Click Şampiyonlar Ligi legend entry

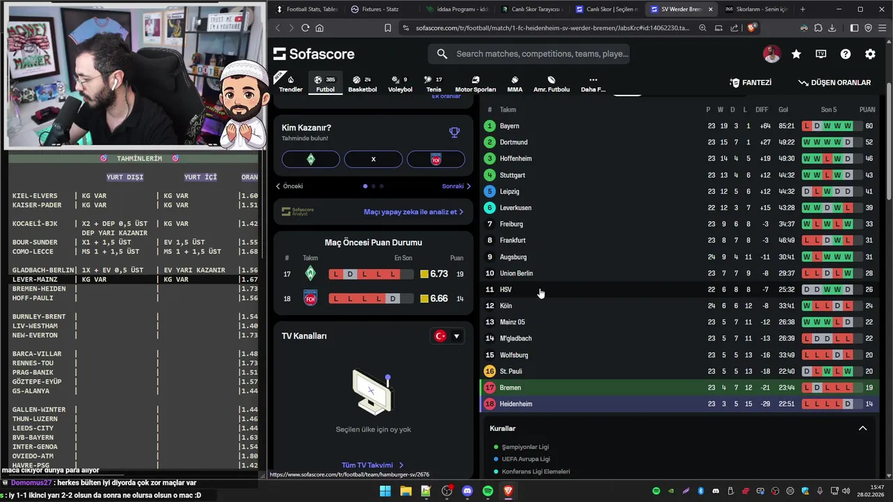click(525, 447)
